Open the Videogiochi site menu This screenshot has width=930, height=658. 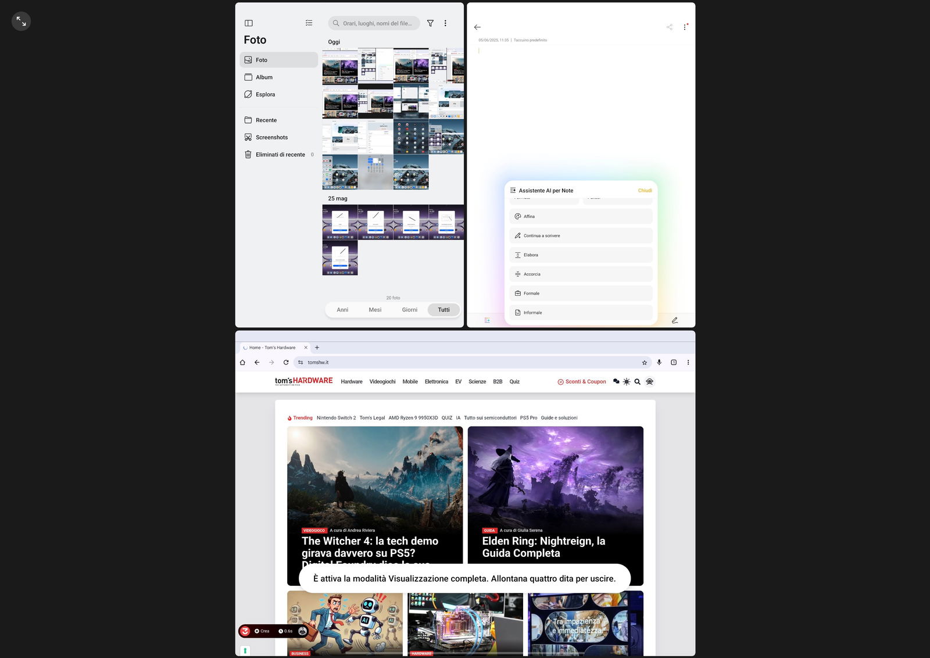coord(382,382)
